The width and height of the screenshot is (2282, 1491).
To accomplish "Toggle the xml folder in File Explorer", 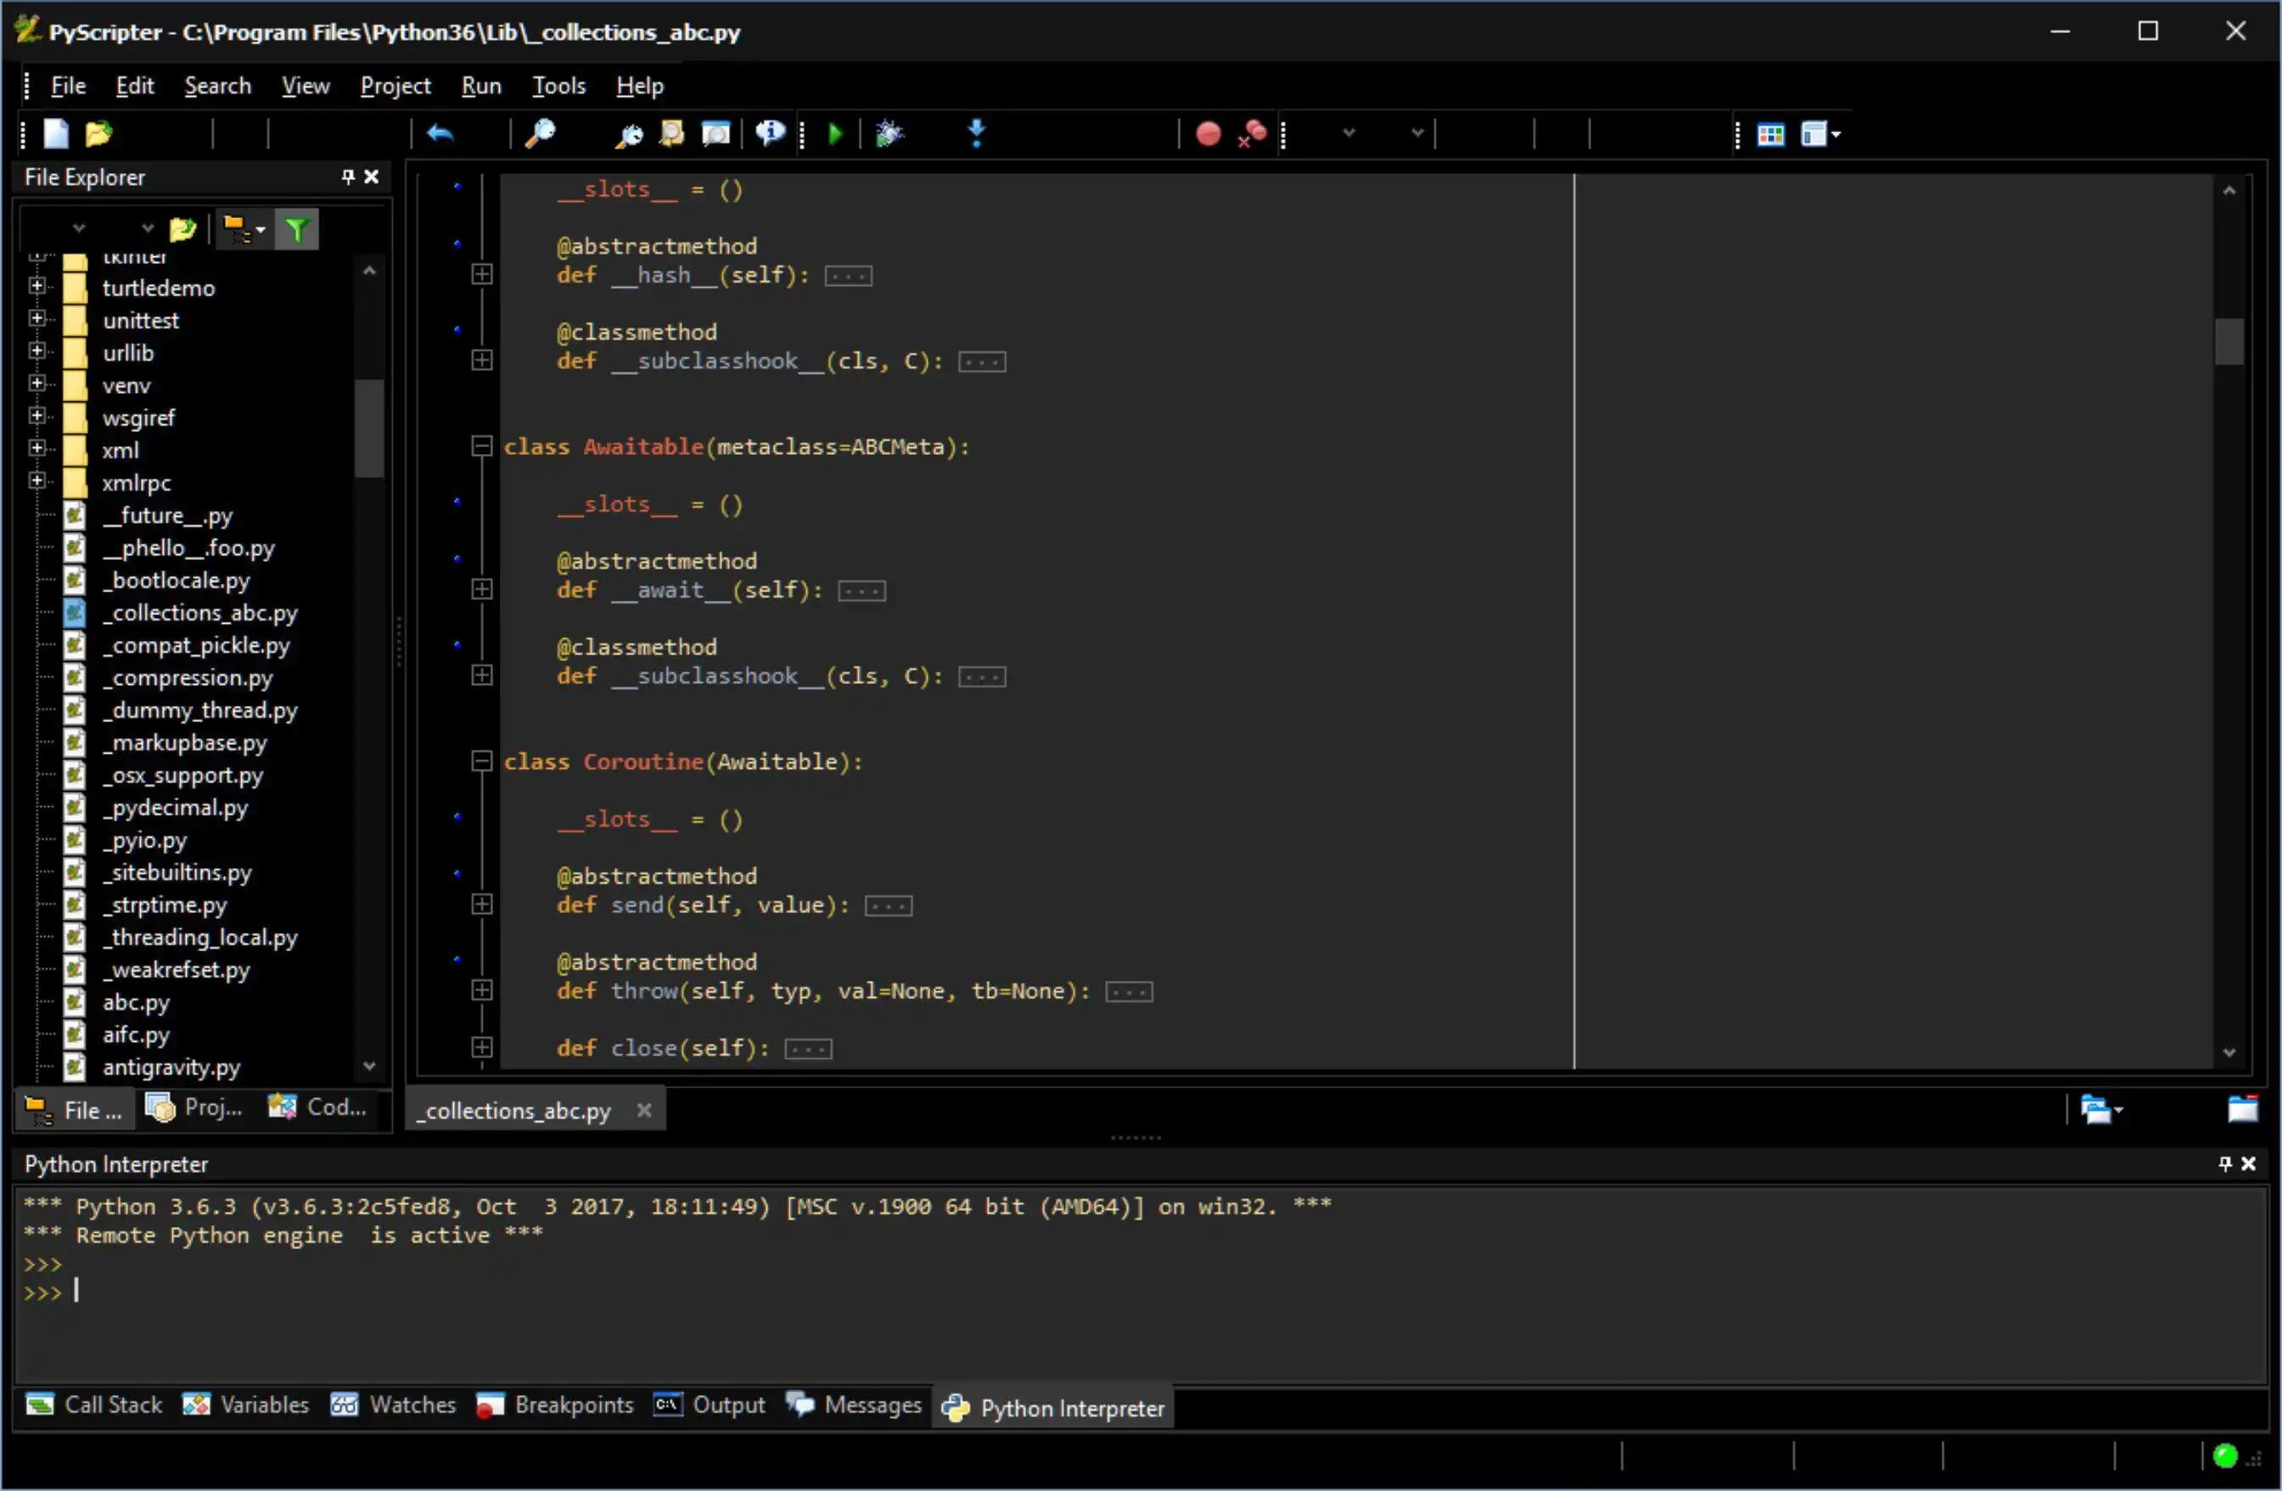I will pyautogui.click(x=36, y=449).
